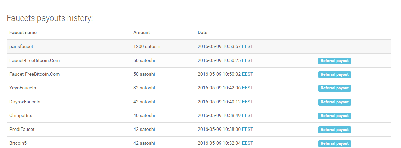Click the EEST link in the Bitcoin5 row
This screenshot has height=148, width=401.
247,143
